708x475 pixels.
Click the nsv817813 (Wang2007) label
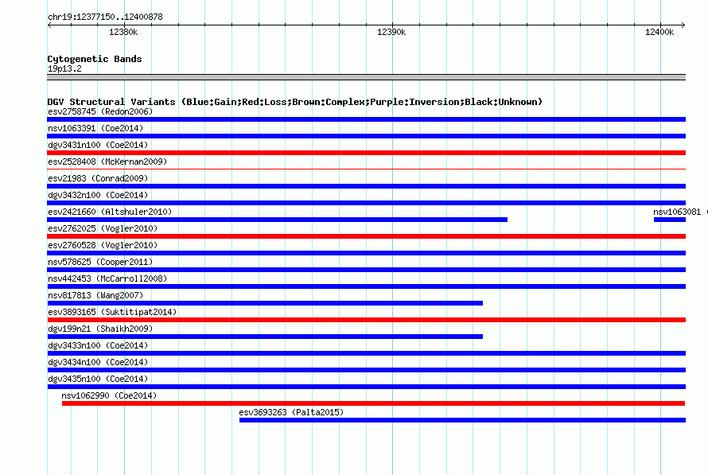95,295
